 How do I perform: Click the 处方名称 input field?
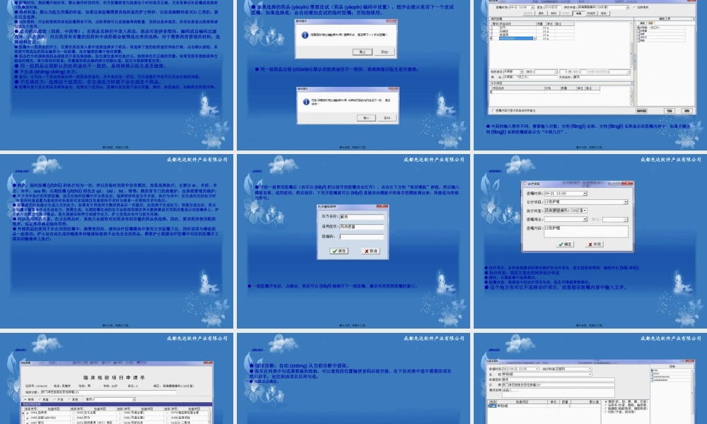click(x=361, y=217)
